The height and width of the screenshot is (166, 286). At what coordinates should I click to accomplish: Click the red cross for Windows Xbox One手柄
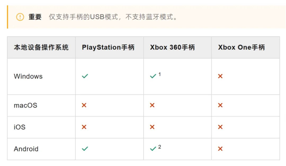[220, 76]
